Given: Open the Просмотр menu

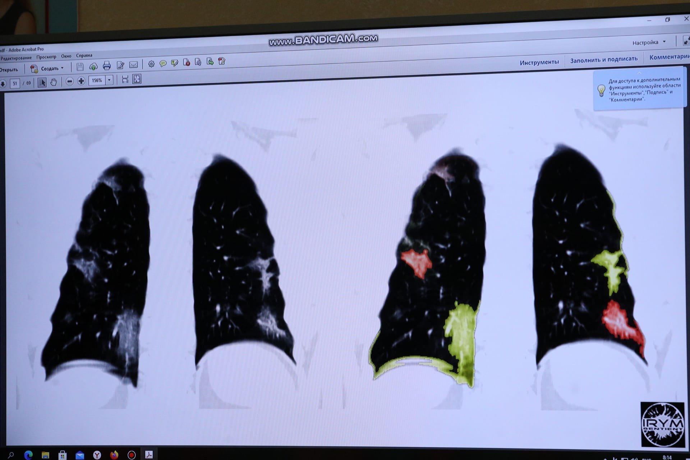Looking at the screenshot, I should (46, 57).
